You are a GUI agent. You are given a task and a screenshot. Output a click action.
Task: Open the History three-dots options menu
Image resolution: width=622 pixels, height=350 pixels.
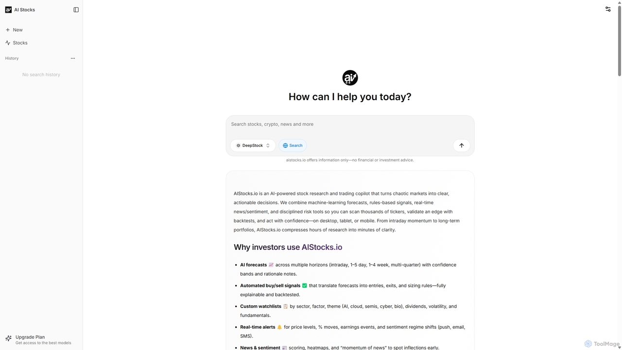coord(73,58)
